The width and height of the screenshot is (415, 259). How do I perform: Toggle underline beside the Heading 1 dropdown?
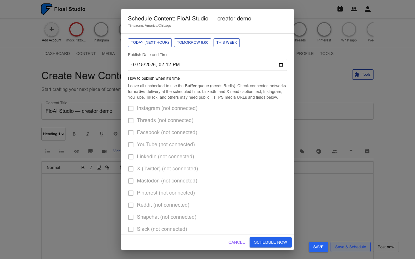pos(102,134)
